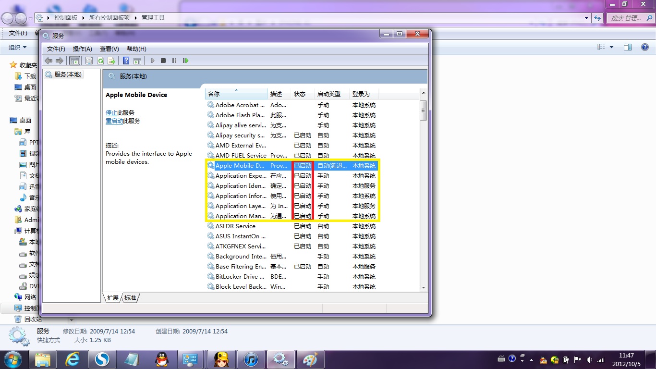Select the Alipay alive servi... row
Viewport: 656px width, 369px height.
[292, 125]
